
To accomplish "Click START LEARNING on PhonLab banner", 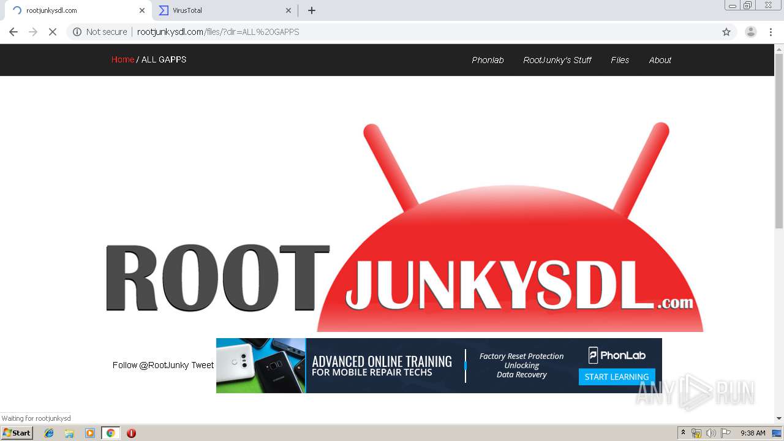I will click(617, 377).
